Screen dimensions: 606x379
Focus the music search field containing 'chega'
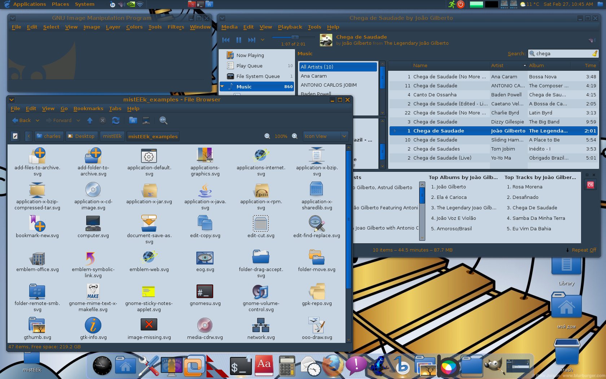tap(563, 54)
